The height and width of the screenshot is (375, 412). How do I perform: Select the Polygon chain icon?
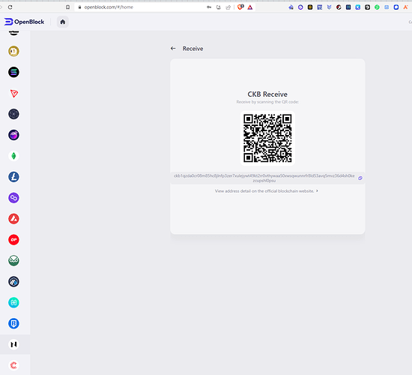tap(13, 198)
